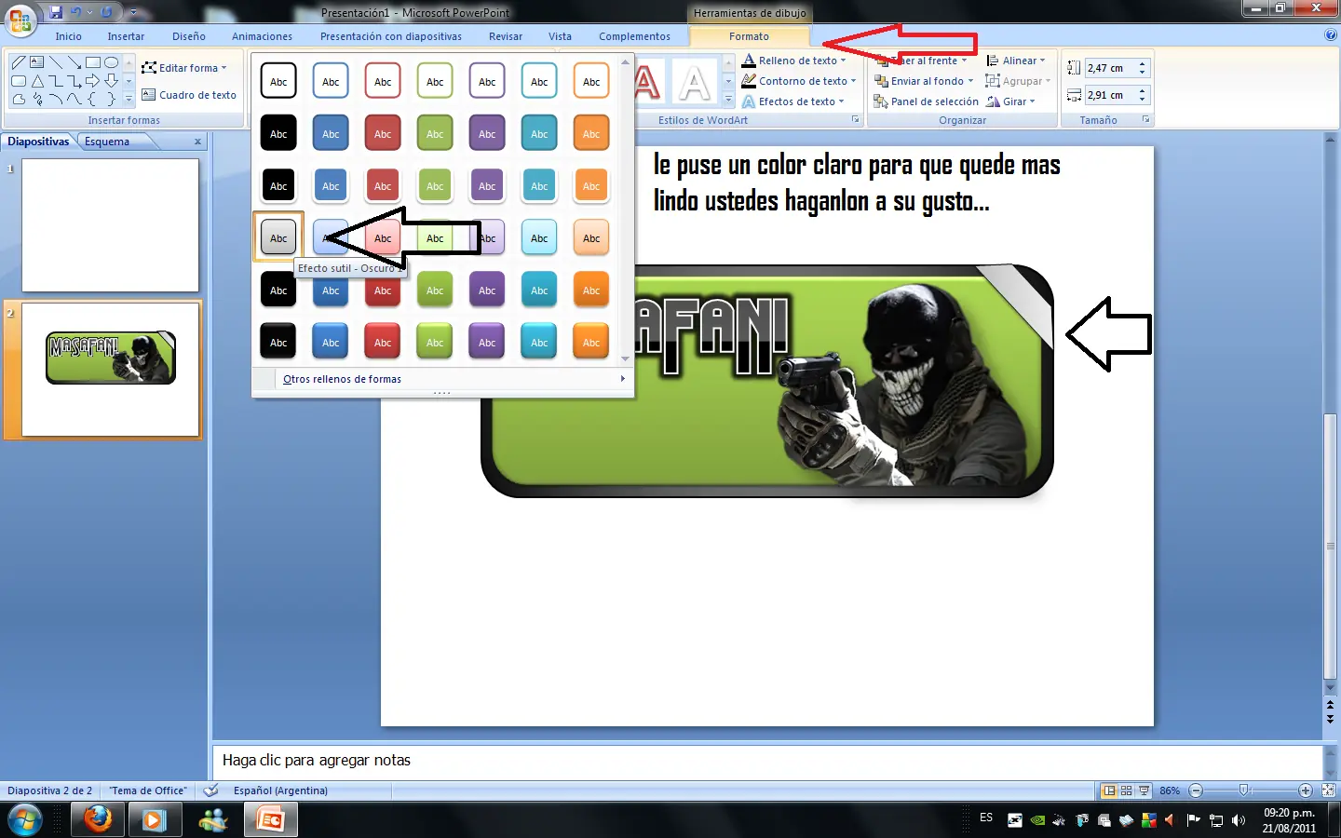1341x838 pixels.
Task: Redo the last action in quick access toolbar
Action: 106,12
